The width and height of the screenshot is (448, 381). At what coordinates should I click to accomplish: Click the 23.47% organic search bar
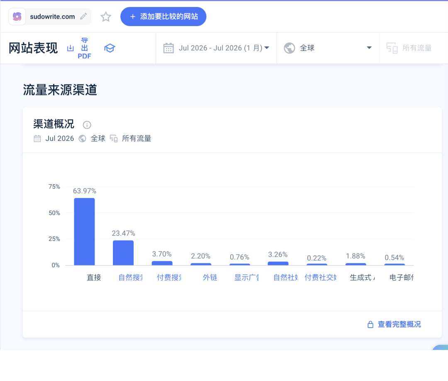[123, 253]
